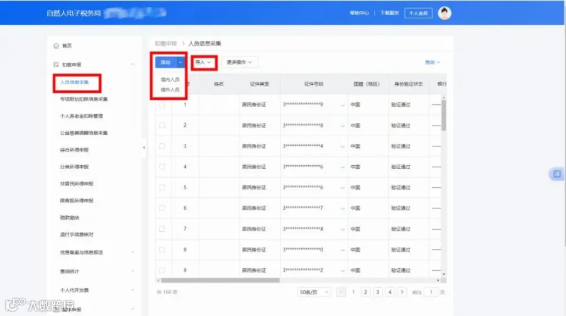
Task: Click the 扣缴申报 breadcrumb link
Action: (165, 43)
